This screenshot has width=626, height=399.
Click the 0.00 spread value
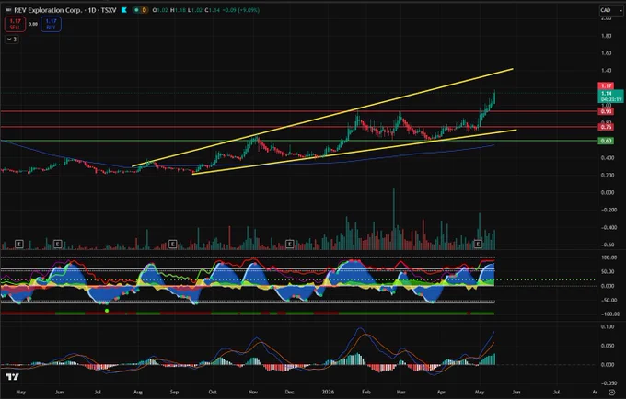pyautogui.click(x=33, y=24)
